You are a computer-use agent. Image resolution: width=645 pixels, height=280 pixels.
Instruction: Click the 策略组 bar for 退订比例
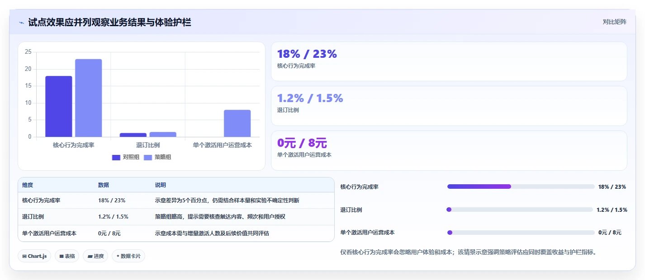163,134
